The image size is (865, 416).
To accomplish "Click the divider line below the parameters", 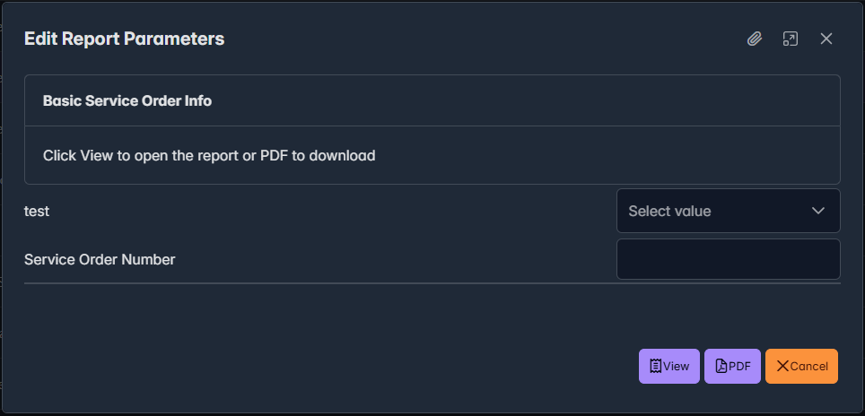I will pyautogui.click(x=432, y=283).
